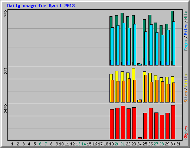Click the red KBytes bar for day 19
Viewport: 190px width, 148px height.
click(112, 124)
